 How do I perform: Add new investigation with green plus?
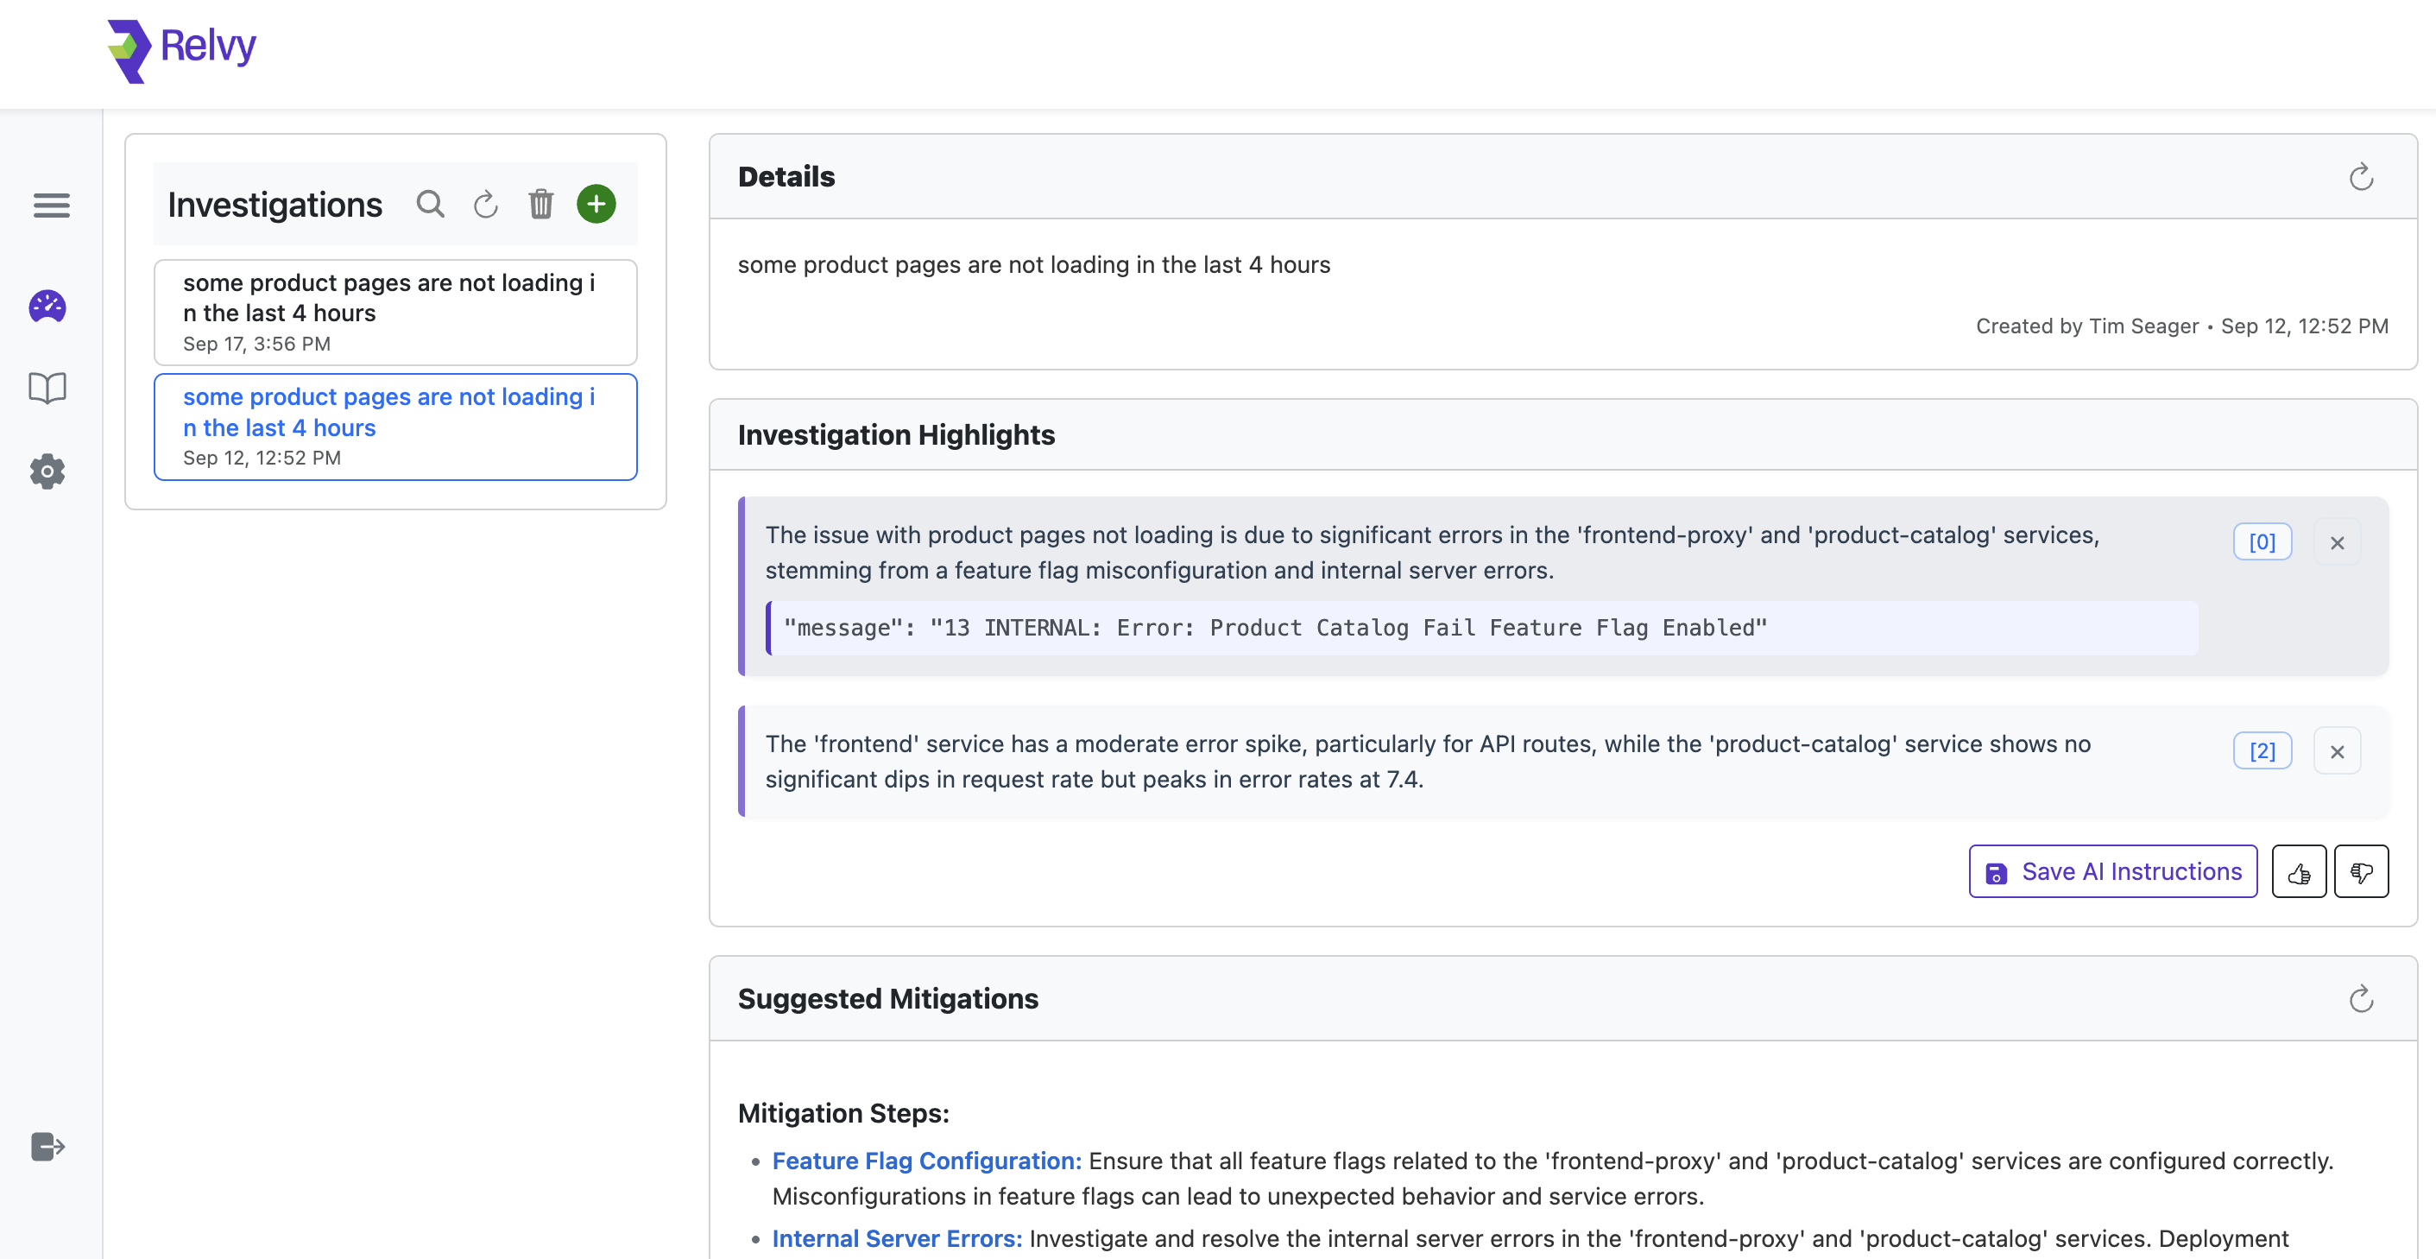tap(596, 205)
